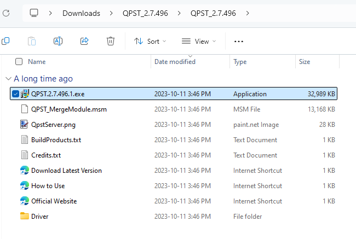Click the Share icon in toolbar

[x=84, y=41]
